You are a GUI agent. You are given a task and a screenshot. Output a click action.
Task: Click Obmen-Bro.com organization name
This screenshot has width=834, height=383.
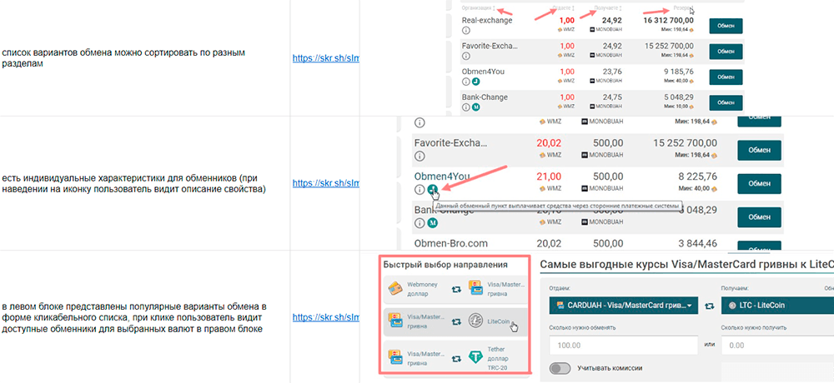click(x=451, y=243)
